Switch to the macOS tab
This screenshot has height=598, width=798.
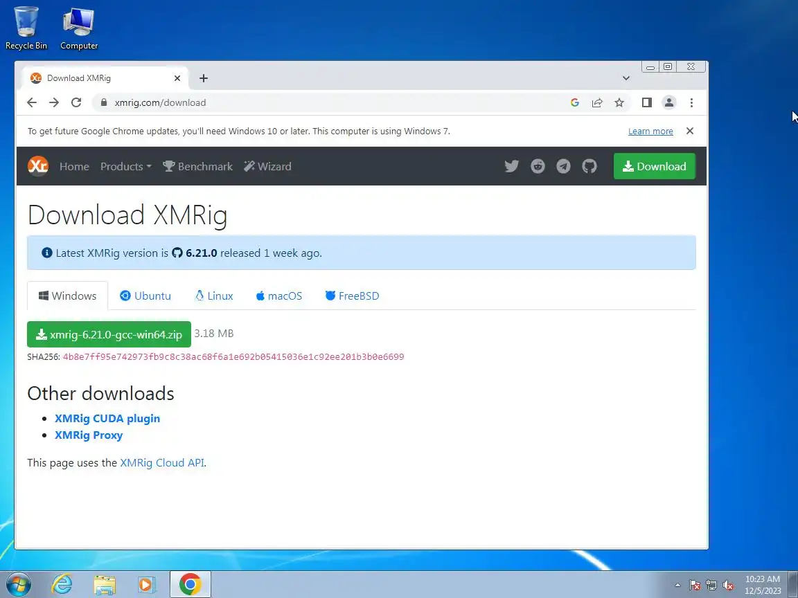point(279,296)
